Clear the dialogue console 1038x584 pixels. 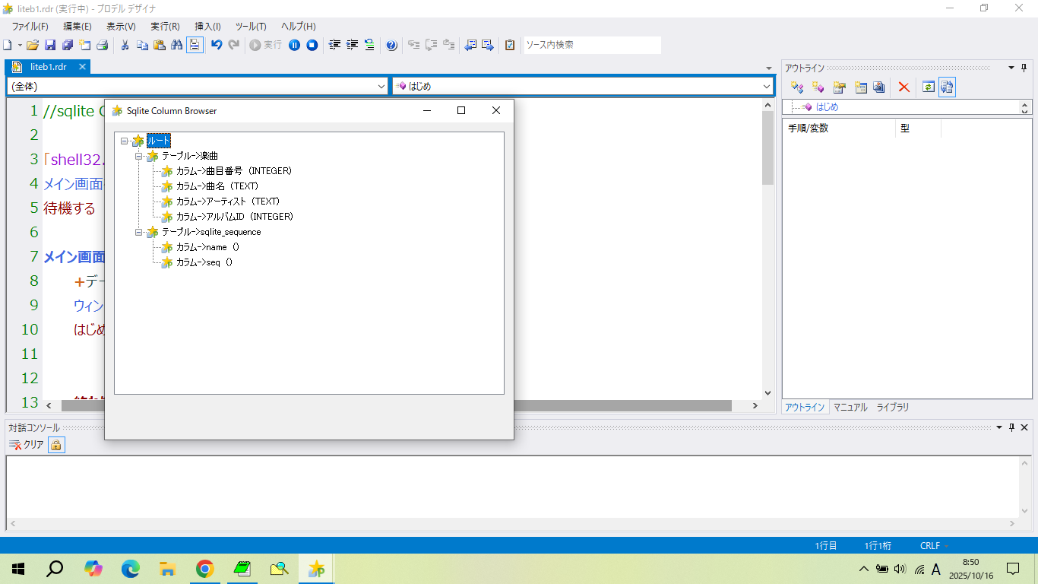(x=27, y=445)
